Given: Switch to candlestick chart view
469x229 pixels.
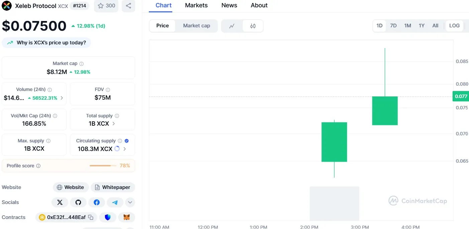Looking at the screenshot, I should [x=253, y=26].
